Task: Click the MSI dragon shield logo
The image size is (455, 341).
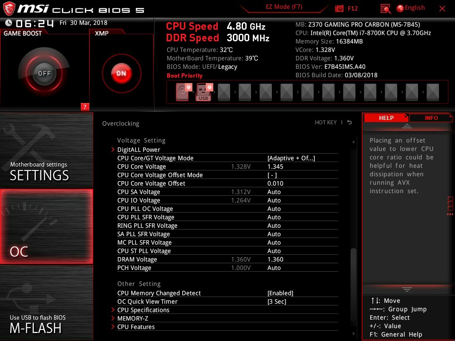Action: point(9,8)
